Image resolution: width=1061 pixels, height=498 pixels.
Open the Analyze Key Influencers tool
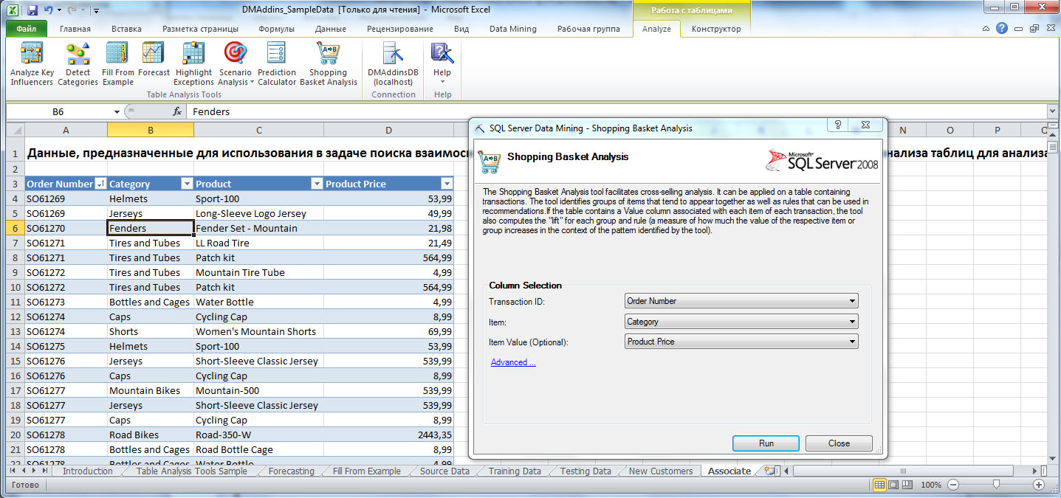pos(32,64)
